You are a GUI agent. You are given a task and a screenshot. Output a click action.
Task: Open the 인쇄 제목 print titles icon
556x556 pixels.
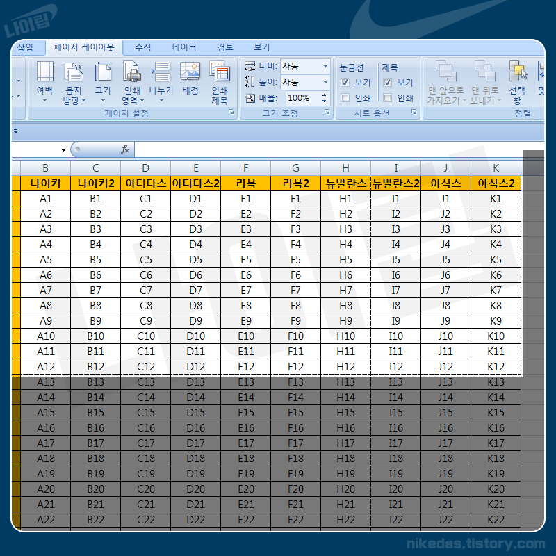[x=220, y=72]
